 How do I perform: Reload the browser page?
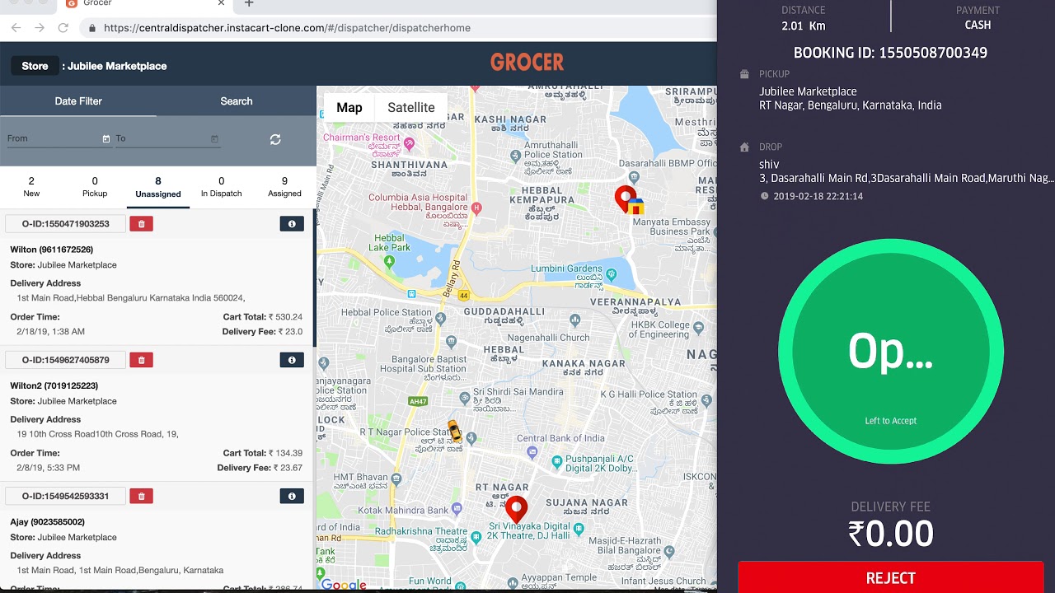[x=63, y=27]
